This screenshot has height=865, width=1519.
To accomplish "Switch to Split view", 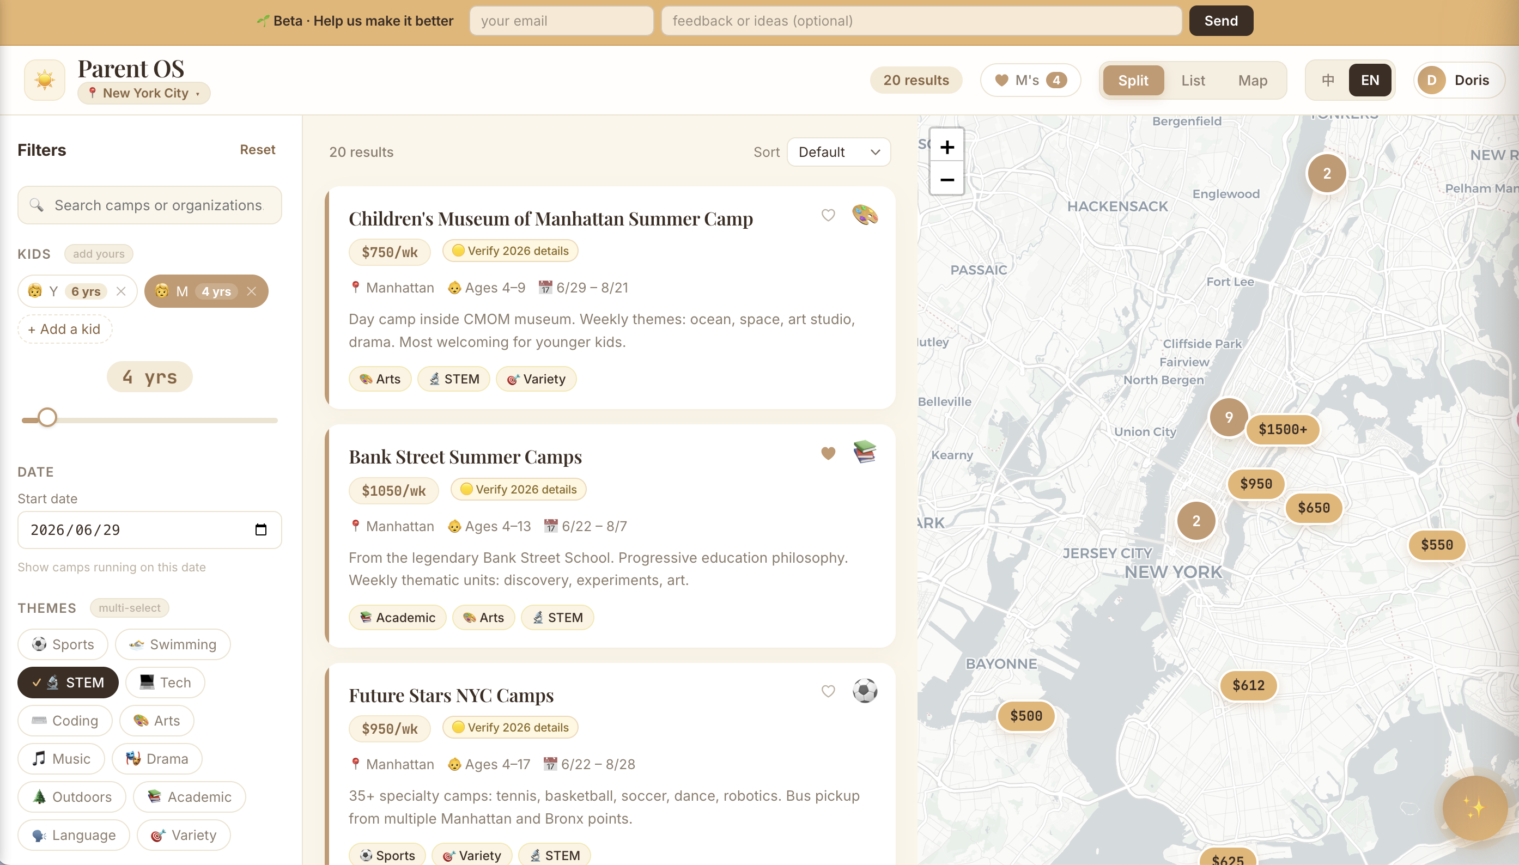I will coord(1133,80).
